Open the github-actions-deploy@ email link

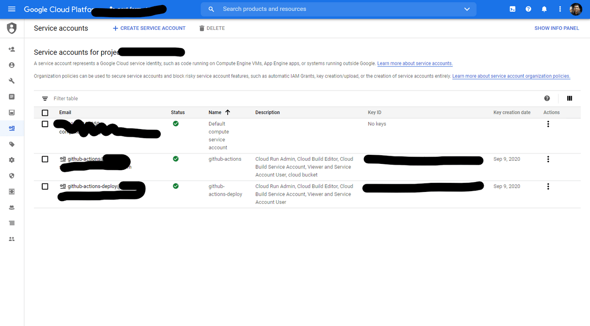[x=94, y=187]
